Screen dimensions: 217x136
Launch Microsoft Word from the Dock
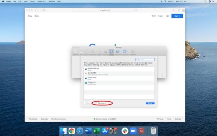tap(88, 131)
